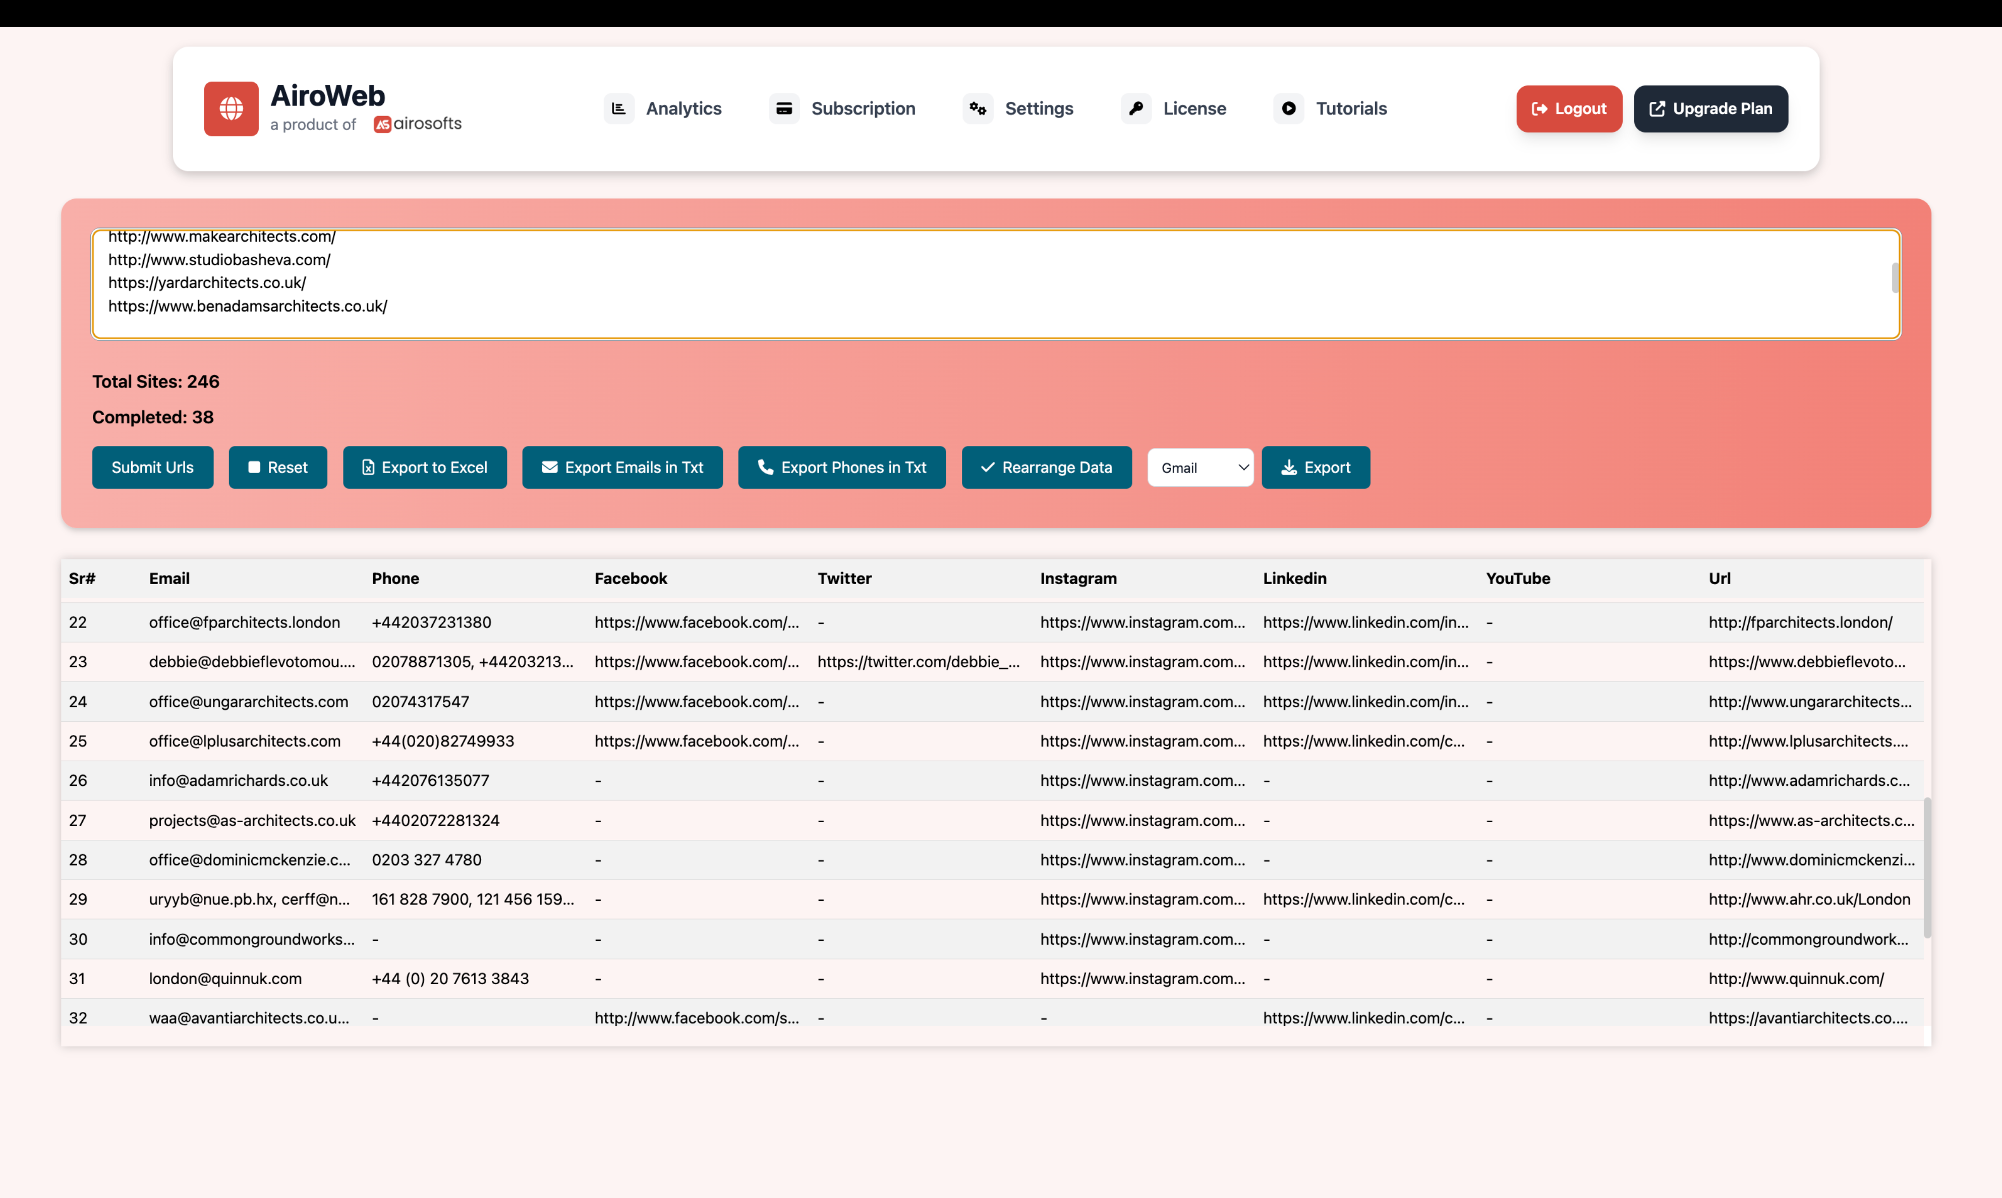Click the Submit Urls button

click(152, 468)
